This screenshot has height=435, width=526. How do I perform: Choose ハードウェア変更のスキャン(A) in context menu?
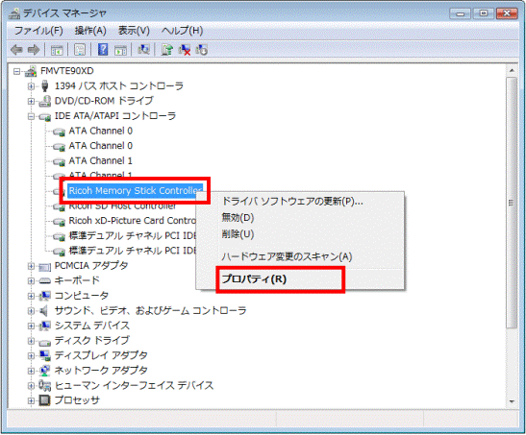pos(287,256)
